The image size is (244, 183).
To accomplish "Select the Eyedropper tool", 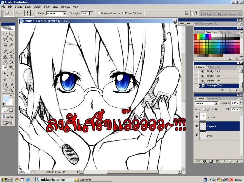I will click(11, 85).
